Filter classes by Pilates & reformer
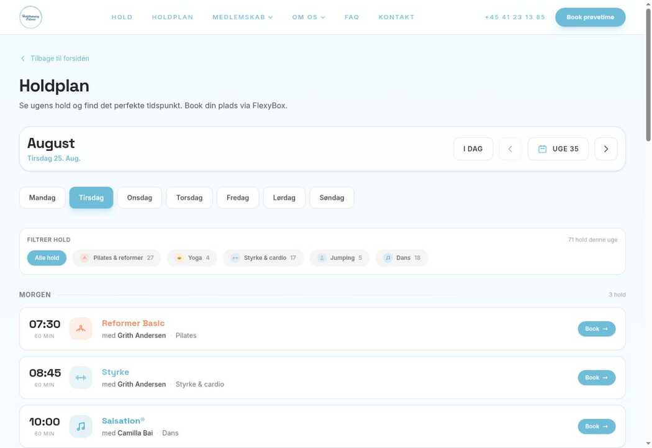The image size is (652, 448). tap(117, 258)
